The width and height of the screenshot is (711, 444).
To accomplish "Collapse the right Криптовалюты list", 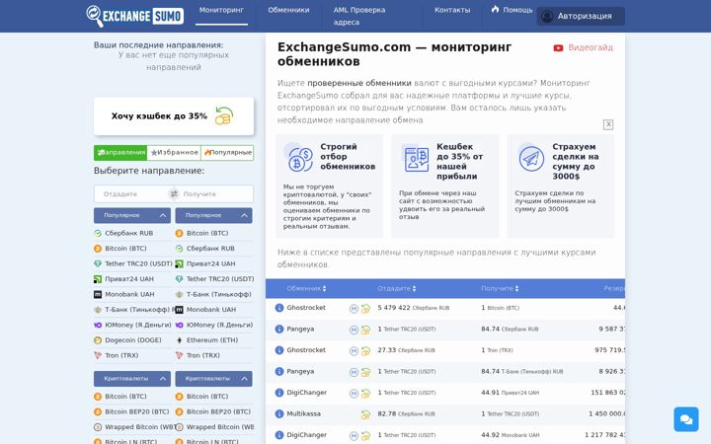I will click(x=213, y=378).
